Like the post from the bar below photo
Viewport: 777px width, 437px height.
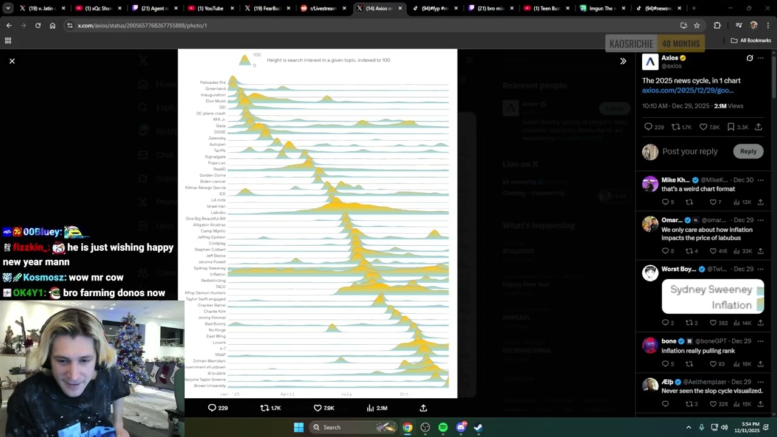point(324,408)
